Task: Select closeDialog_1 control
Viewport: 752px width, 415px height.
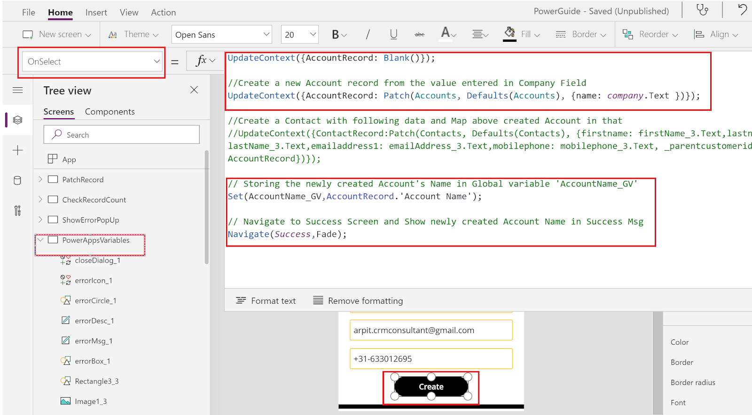Action: pyautogui.click(x=98, y=261)
